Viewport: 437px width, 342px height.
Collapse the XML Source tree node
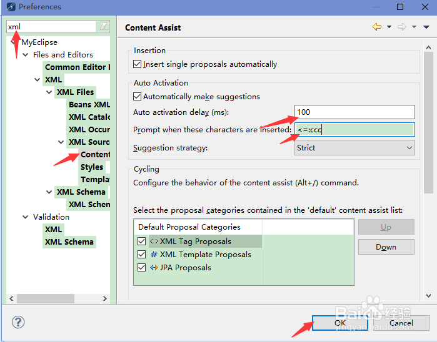click(61, 142)
